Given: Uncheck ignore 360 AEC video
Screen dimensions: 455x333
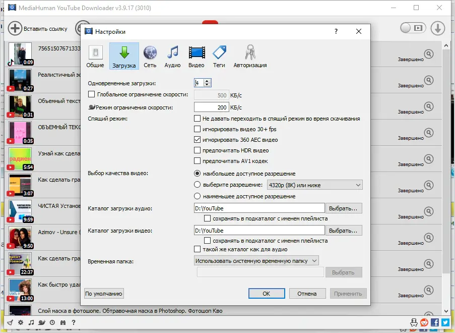Looking at the screenshot, I should tap(197, 140).
